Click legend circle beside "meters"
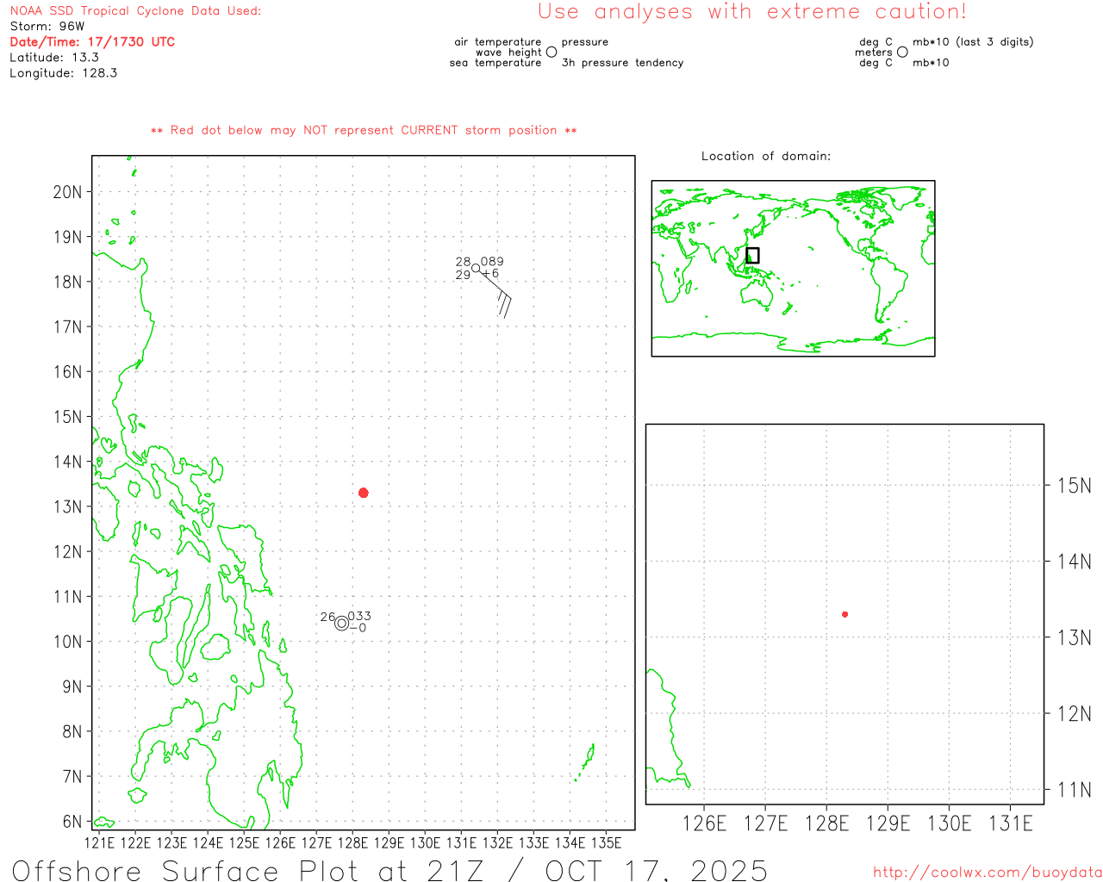Image resolution: width=1103 pixels, height=882 pixels. pos(902,53)
